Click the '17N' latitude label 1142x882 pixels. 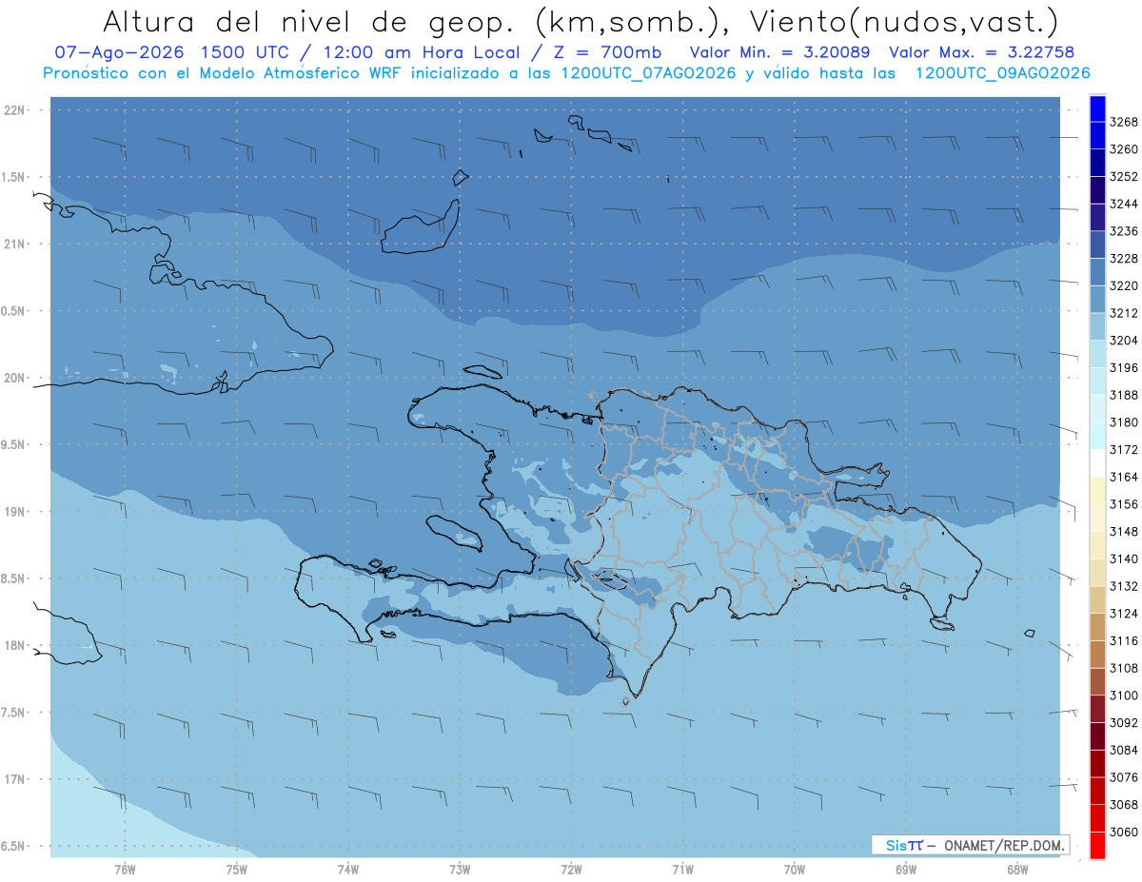coord(16,778)
